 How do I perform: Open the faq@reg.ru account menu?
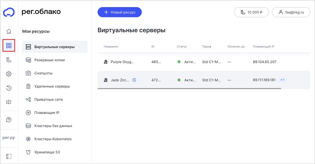pos(291,12)
